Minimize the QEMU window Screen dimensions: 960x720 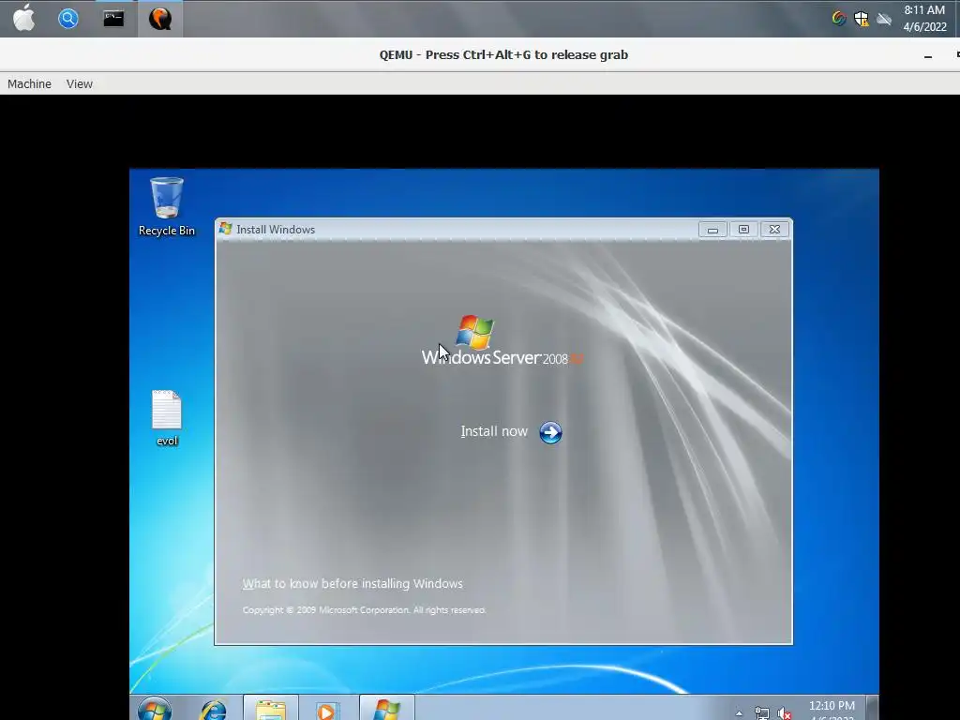928,55
